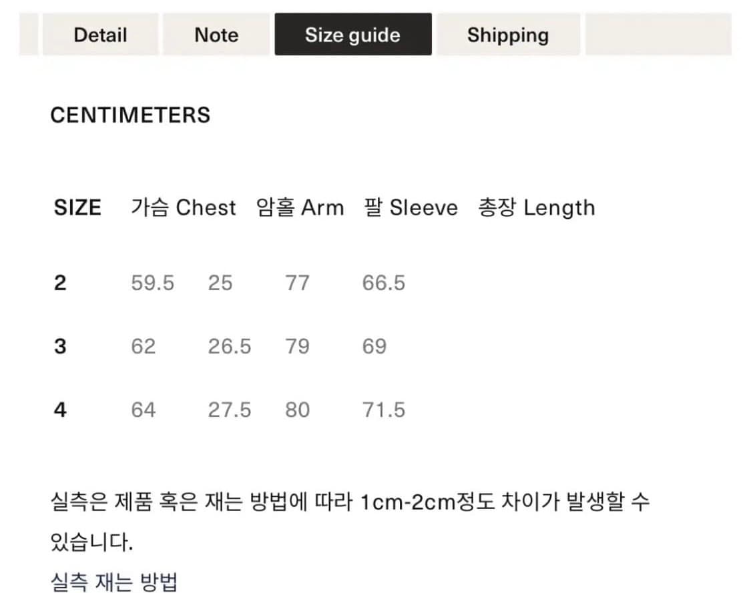Image resolution: width=751 pixels, height=593 pixels.
Task: Click the 66.5 measurement value
Action: [x=383, y=283]
